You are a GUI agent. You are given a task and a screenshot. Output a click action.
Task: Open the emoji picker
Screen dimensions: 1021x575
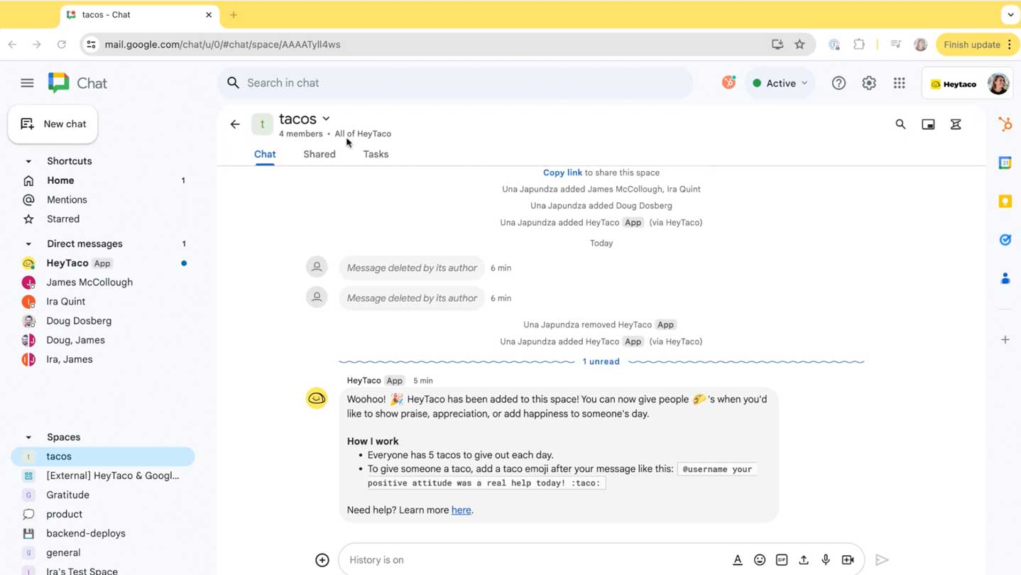tap(760, 560)
